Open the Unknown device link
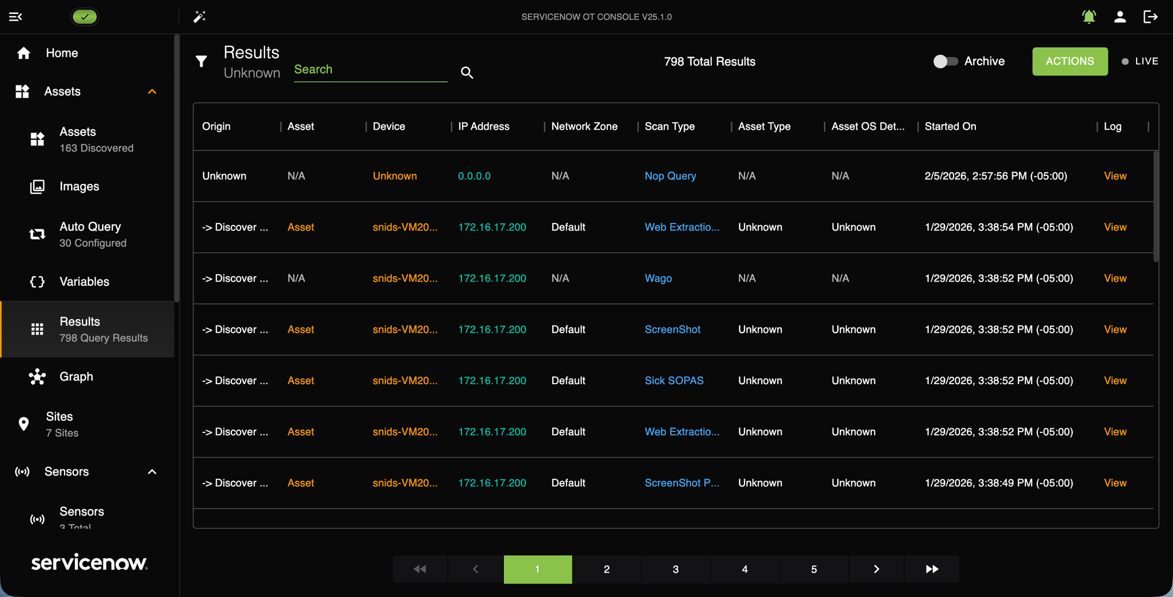Viewport: 1173px width, 597px height. [x=395, y=176]
